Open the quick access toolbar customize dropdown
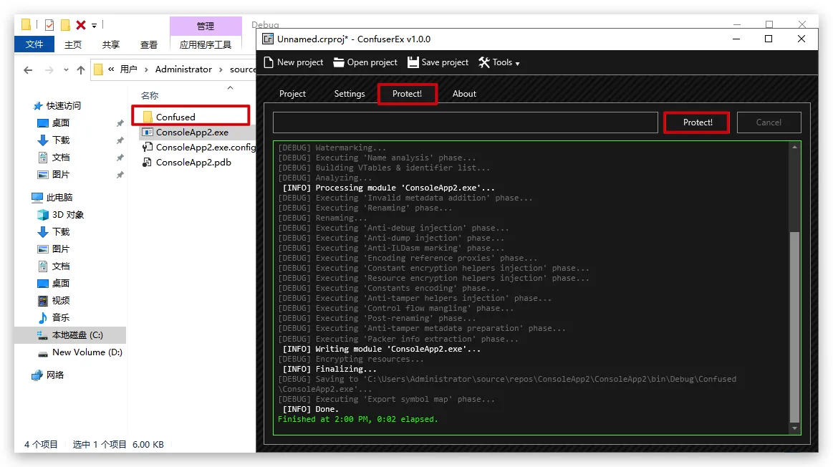Image resolution: width=833 pixels, height=467 pixels. click(x=95, y=26)
